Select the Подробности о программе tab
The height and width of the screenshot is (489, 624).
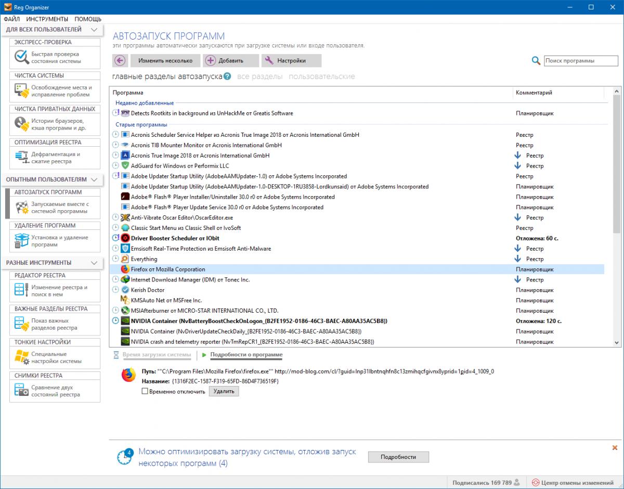pyautogui.click(x=246, y=355)
